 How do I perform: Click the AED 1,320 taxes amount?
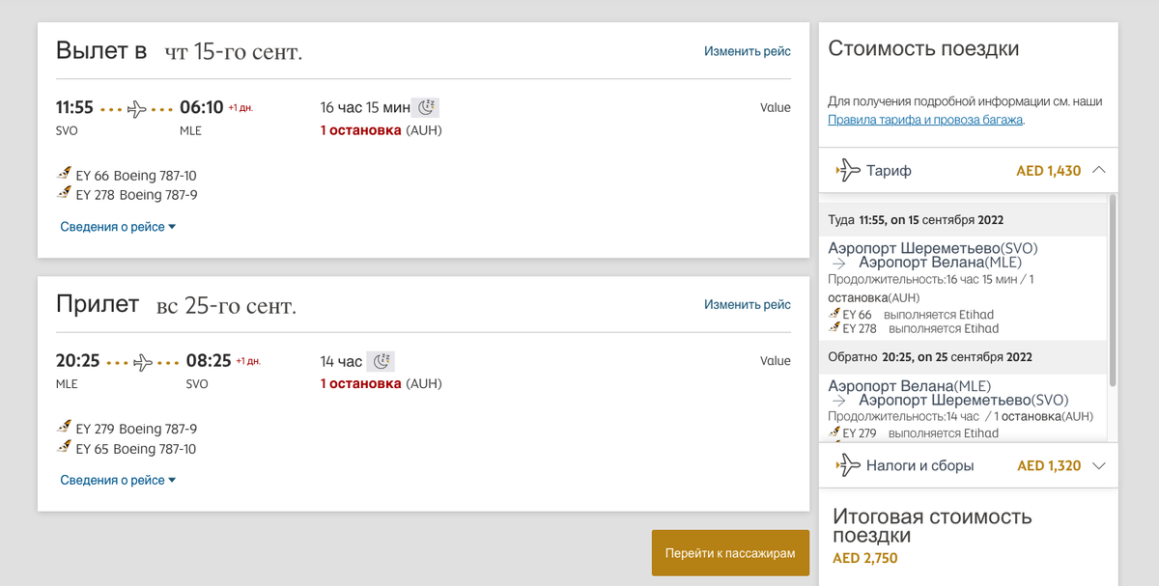(1049, 465)
